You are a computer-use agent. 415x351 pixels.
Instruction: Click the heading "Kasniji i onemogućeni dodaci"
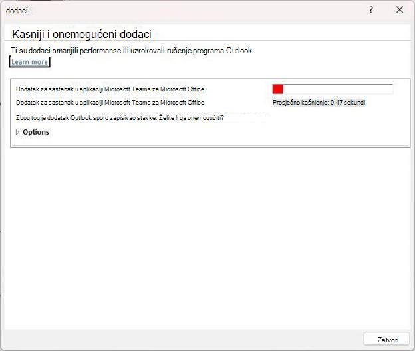82,35
